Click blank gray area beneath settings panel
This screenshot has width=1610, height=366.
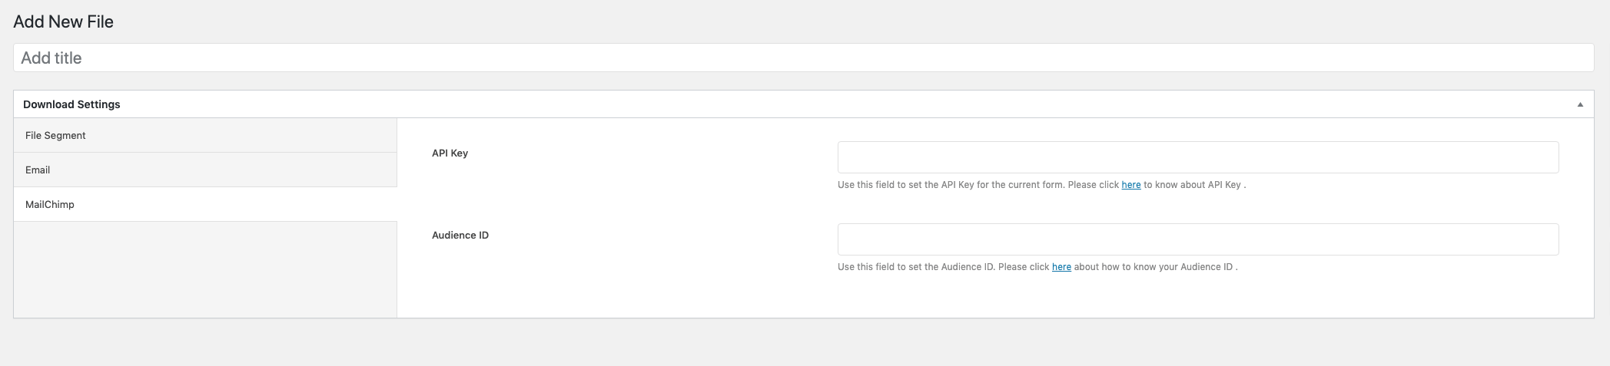click(803, 341)
